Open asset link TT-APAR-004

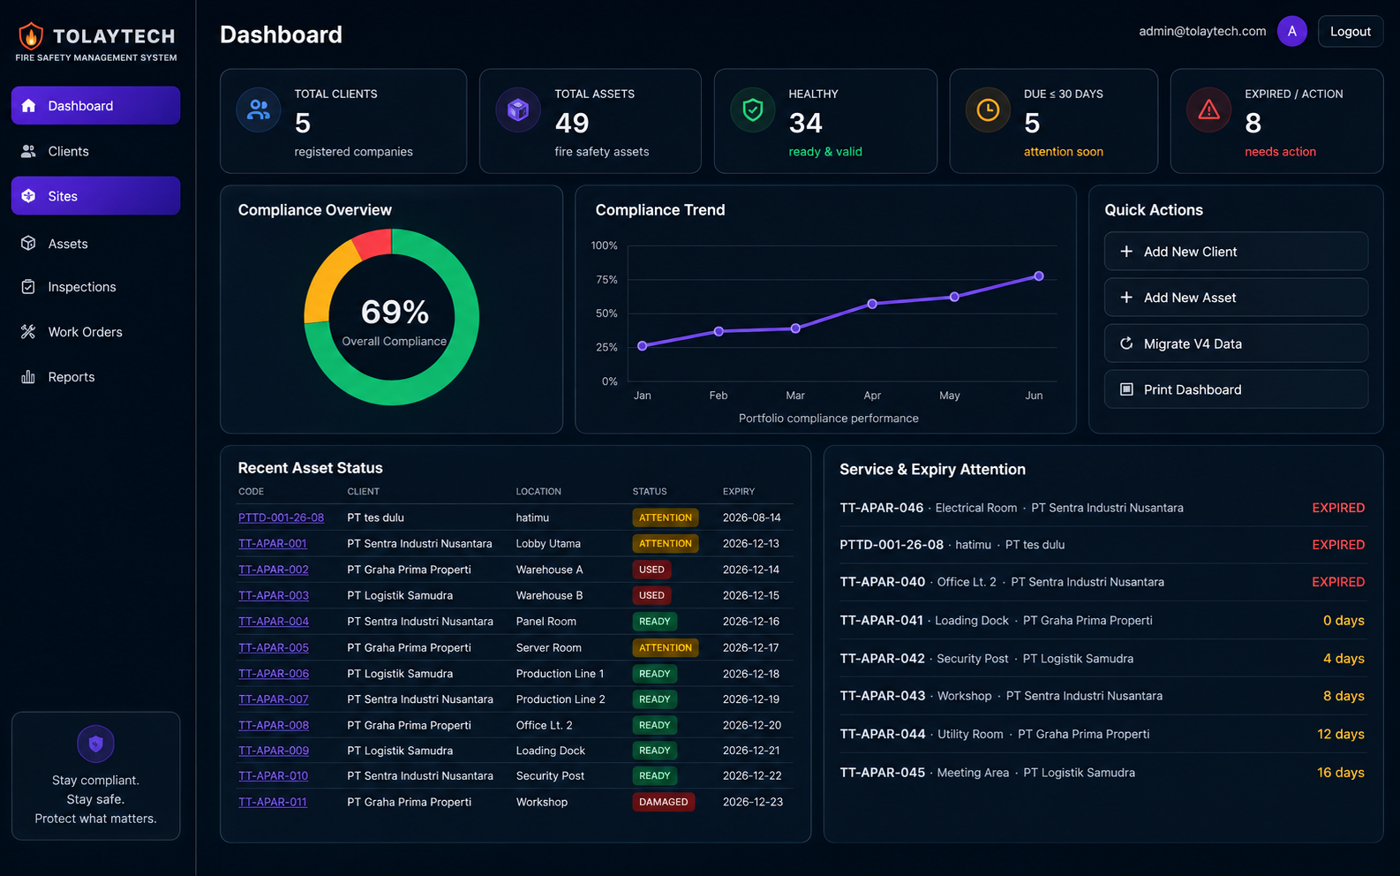click(274, 622)
